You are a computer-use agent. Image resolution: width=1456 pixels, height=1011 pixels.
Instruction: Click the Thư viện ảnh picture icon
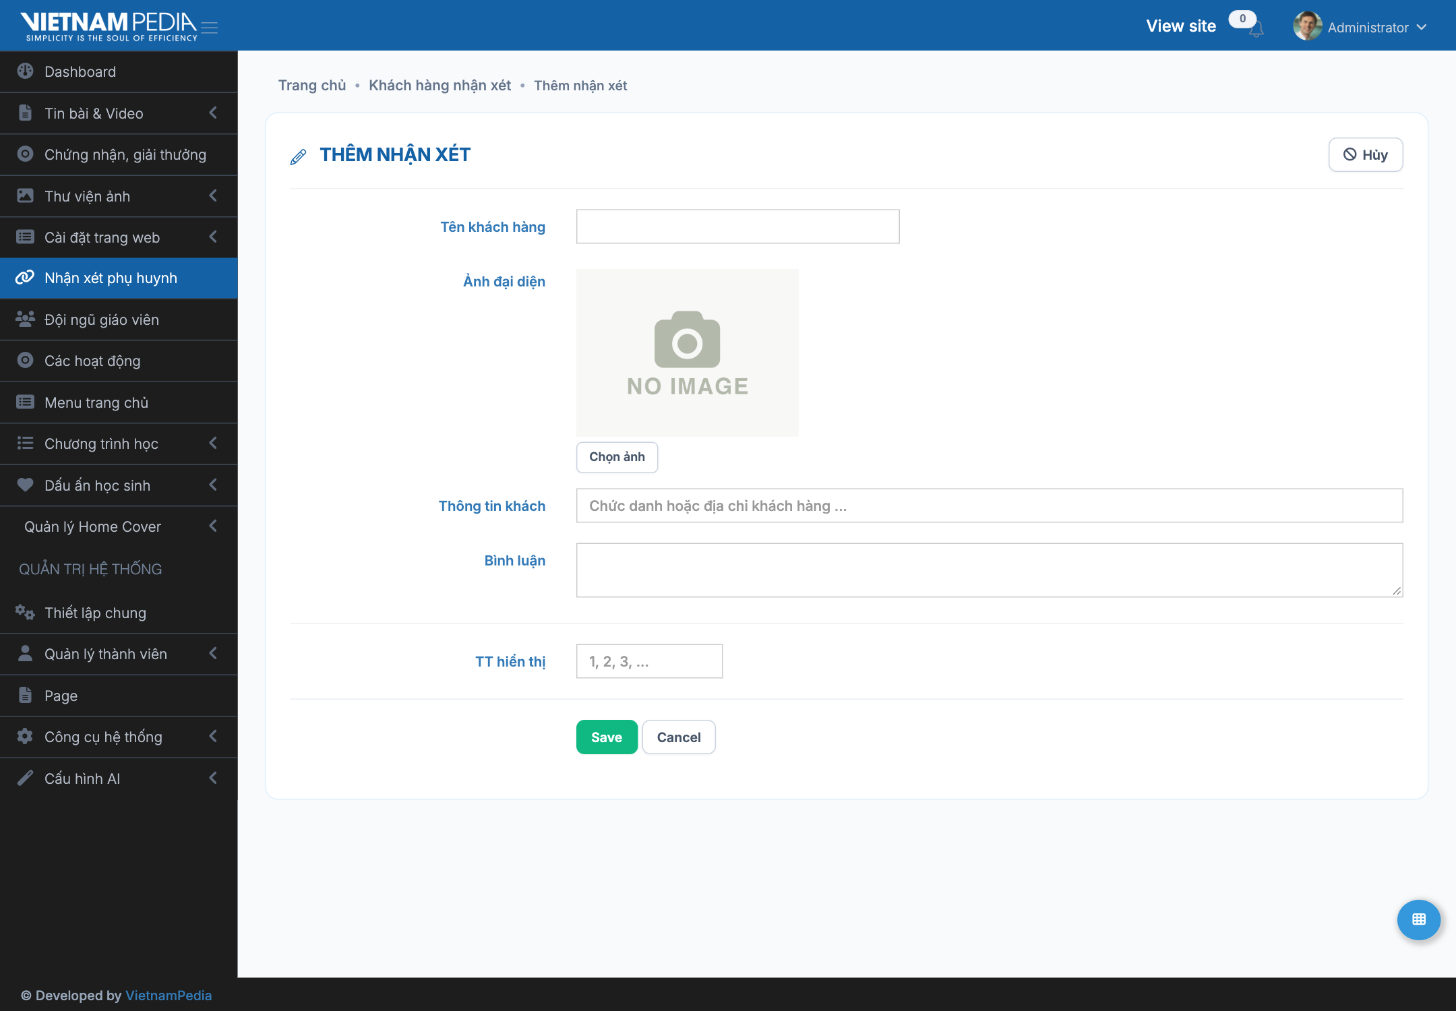pyautogui.click(x=26, y=195)
